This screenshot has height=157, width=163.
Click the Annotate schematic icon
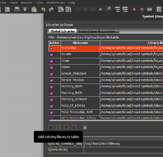coord(159,9)
